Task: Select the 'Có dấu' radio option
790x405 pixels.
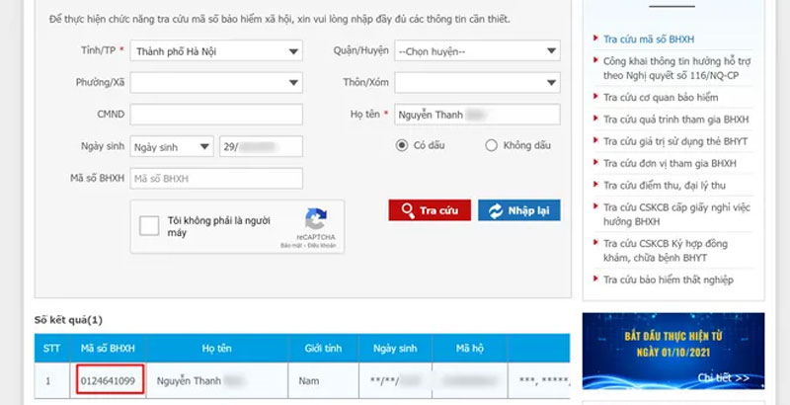Action: (x=402, y=145)
